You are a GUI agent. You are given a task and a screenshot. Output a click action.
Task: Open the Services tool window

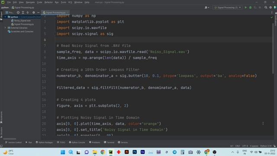pyautogui.click(x=122, y=143)
